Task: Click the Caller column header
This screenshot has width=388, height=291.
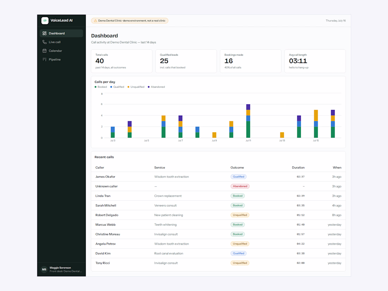Action: click(x=100, y=168)
